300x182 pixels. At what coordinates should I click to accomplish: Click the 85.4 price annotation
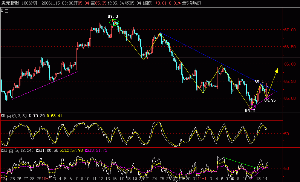click(x=259, y=82)
